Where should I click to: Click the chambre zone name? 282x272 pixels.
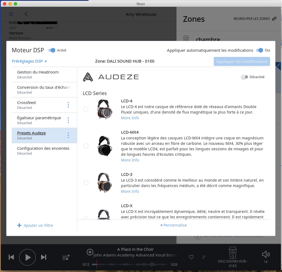(x=208, y=39)
